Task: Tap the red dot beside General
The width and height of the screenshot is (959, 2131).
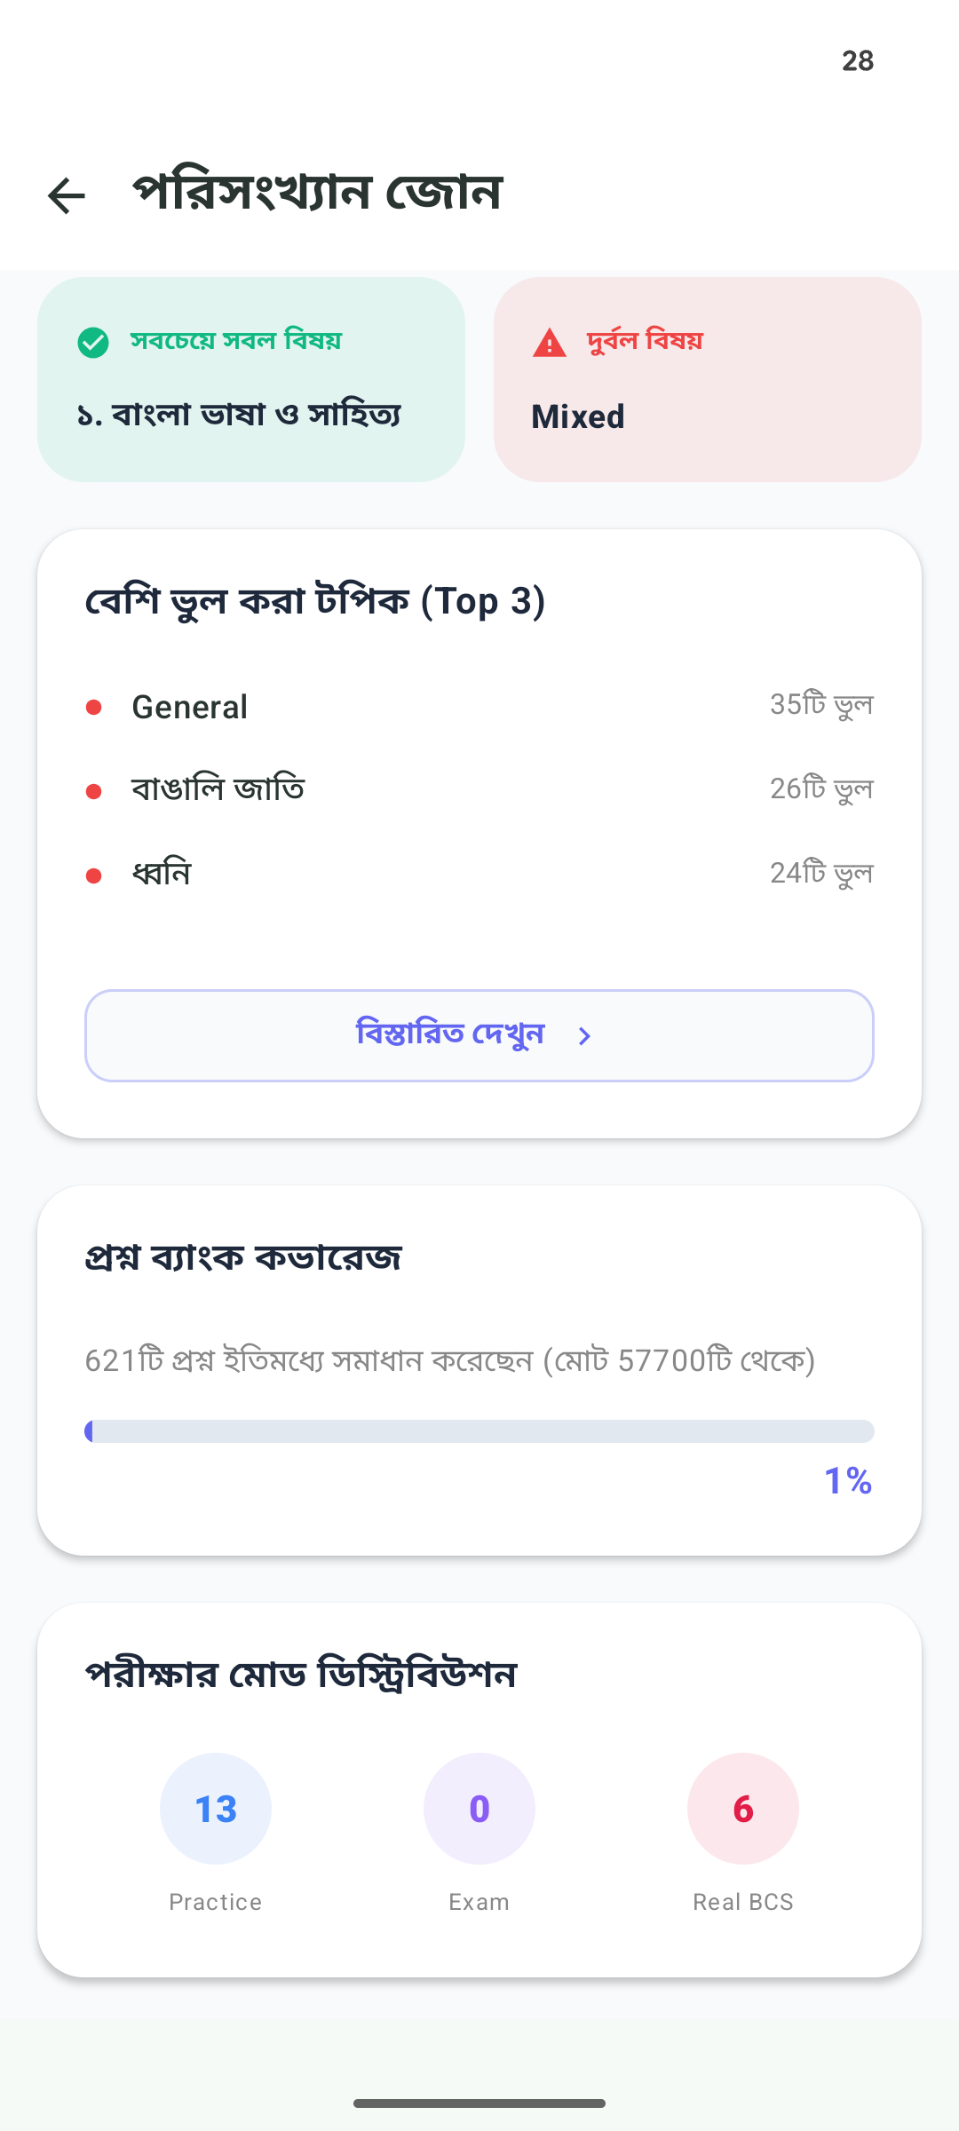Action: [93, 708]
